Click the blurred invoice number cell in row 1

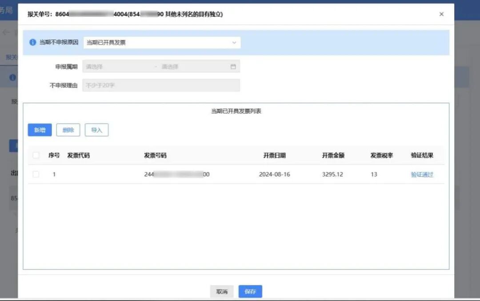[x=177, y=174]
